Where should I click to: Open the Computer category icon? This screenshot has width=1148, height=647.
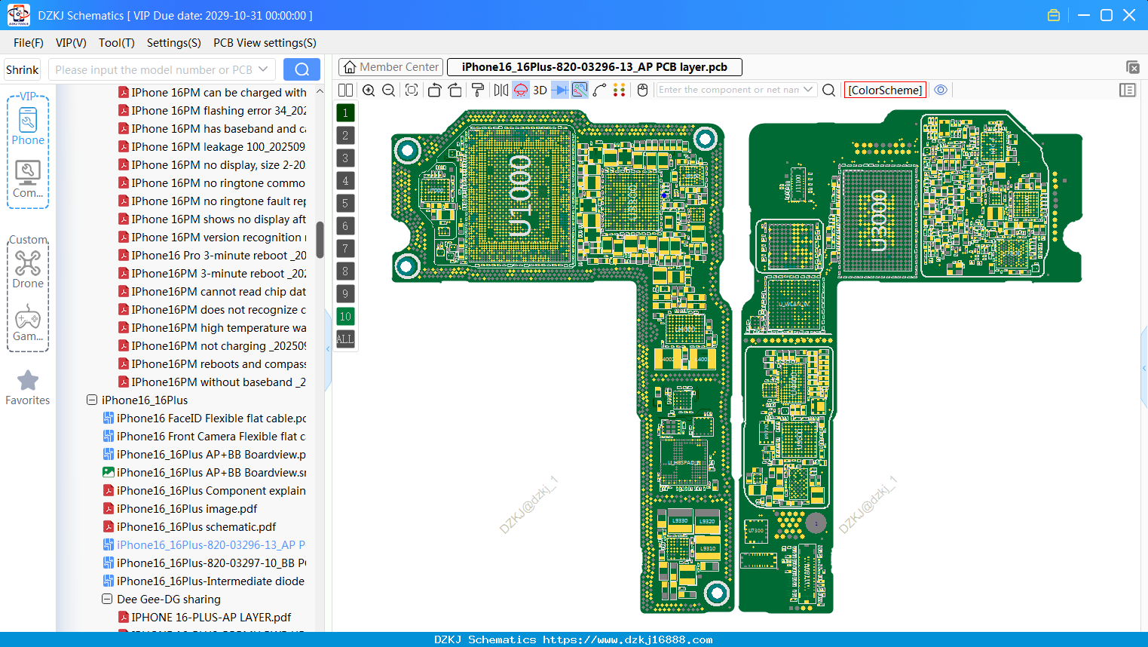[28, 179]
